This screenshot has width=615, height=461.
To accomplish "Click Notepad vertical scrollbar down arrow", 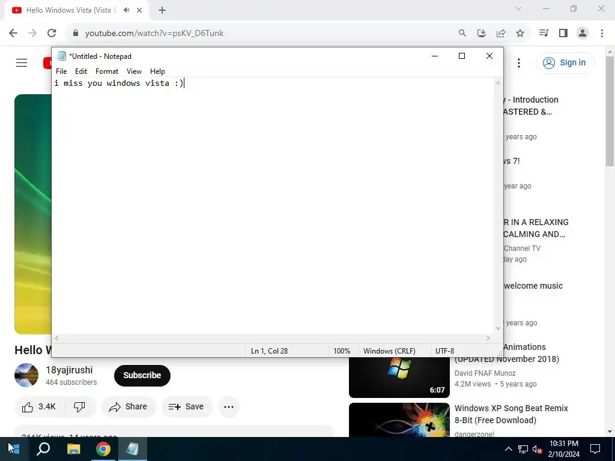I will 498,328.
